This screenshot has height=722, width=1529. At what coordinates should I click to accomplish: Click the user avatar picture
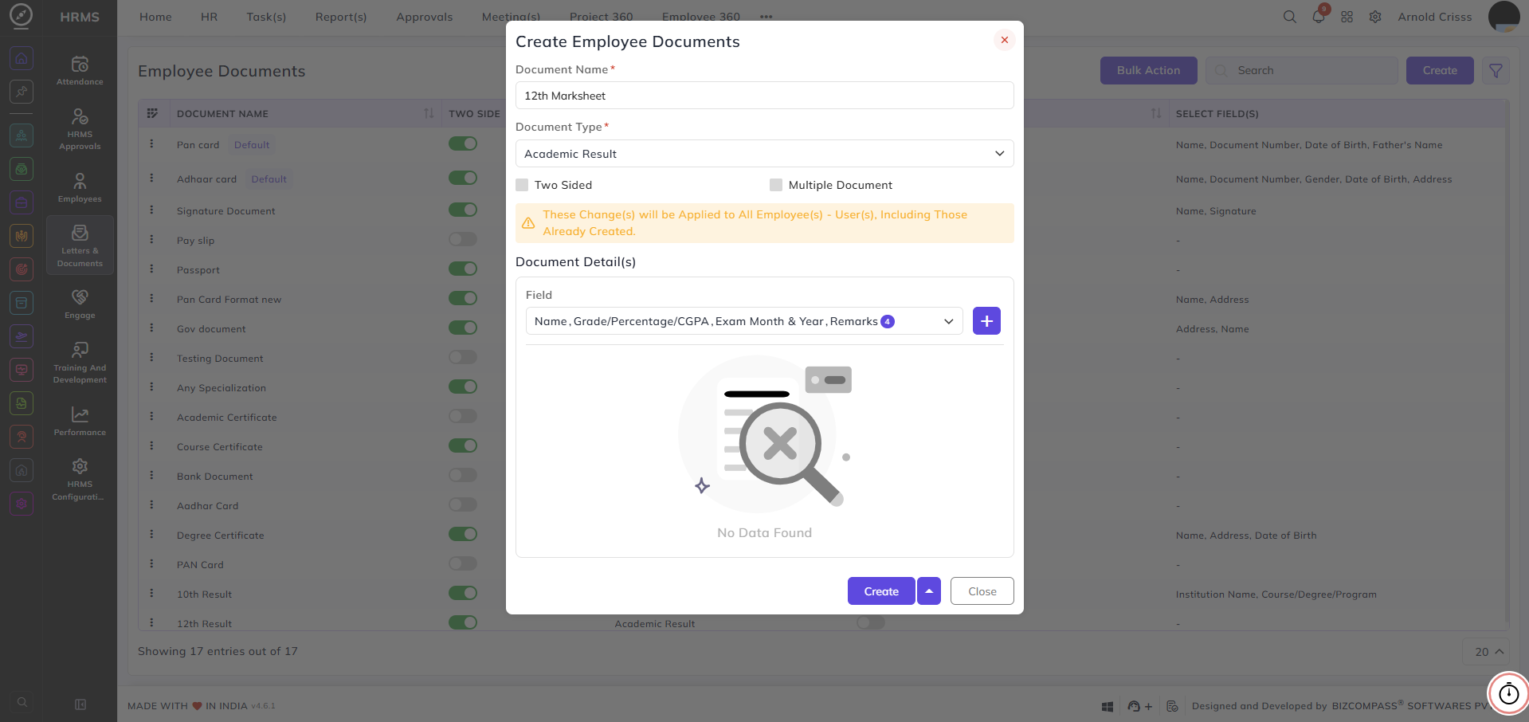coord(1504,17)
